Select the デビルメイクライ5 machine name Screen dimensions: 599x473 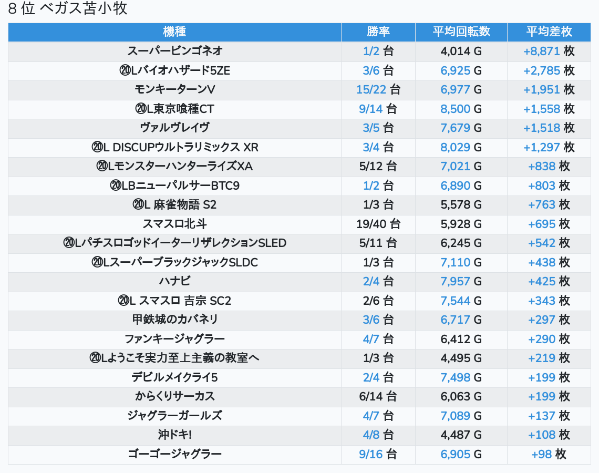pyautogui.click(x=174, y=378)
